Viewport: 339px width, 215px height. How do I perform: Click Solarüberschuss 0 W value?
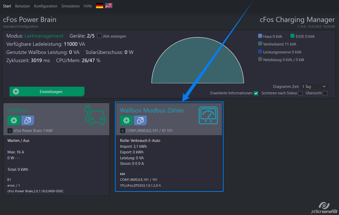[129, 52]
